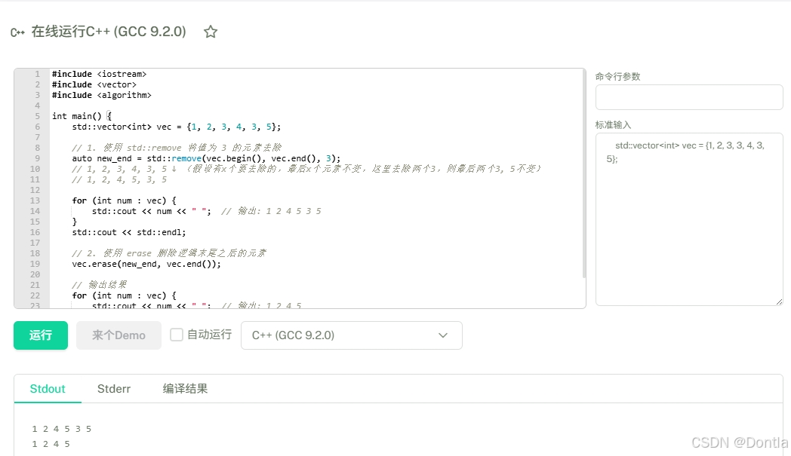Image resolution: width=791 pixels, height=456 pixels.
Task: Enable the 自动运行 checkbox
Action: click(177, 335)
